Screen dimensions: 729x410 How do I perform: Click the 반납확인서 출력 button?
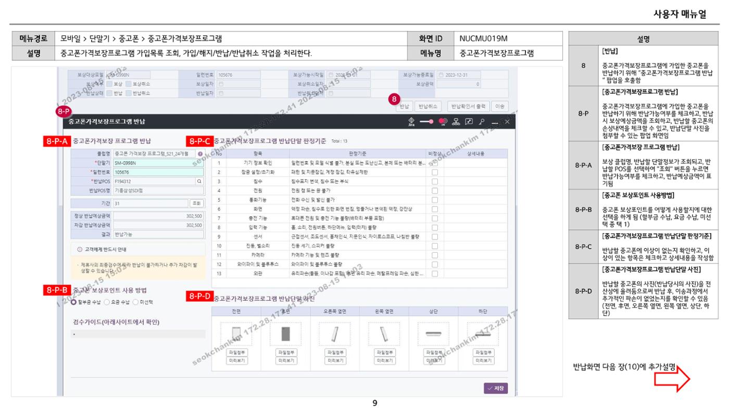point(469,106)
